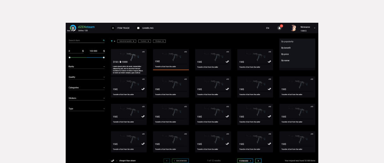Click the Nickname username text
This screenshot has width=384, height=163.
click(x=305, y=27)
